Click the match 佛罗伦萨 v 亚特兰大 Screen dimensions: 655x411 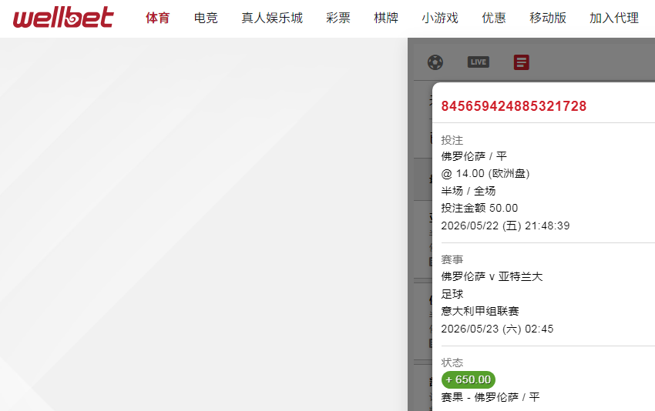[492, 276]
